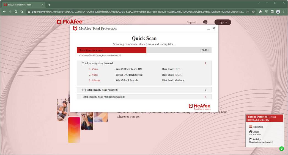Screen dimensions: 288x155
Task: Minimize the McAfee Total Protection dialog
Action: (209, 29)
